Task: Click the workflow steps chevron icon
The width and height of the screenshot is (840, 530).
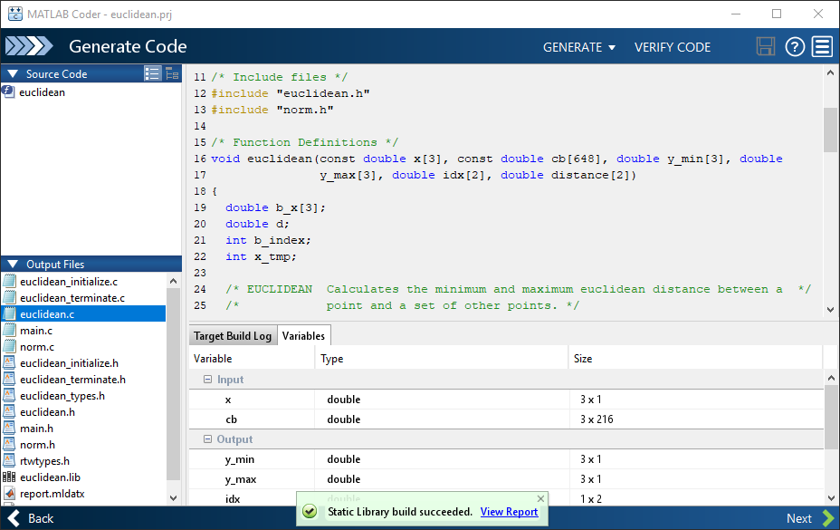Action: tap(30, 47)
